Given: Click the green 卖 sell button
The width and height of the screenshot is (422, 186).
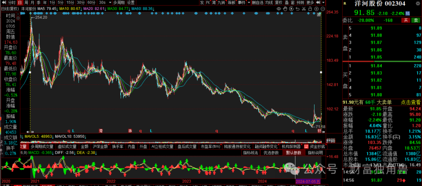Looking at the screenshot, I should click(x=416, y=20).
